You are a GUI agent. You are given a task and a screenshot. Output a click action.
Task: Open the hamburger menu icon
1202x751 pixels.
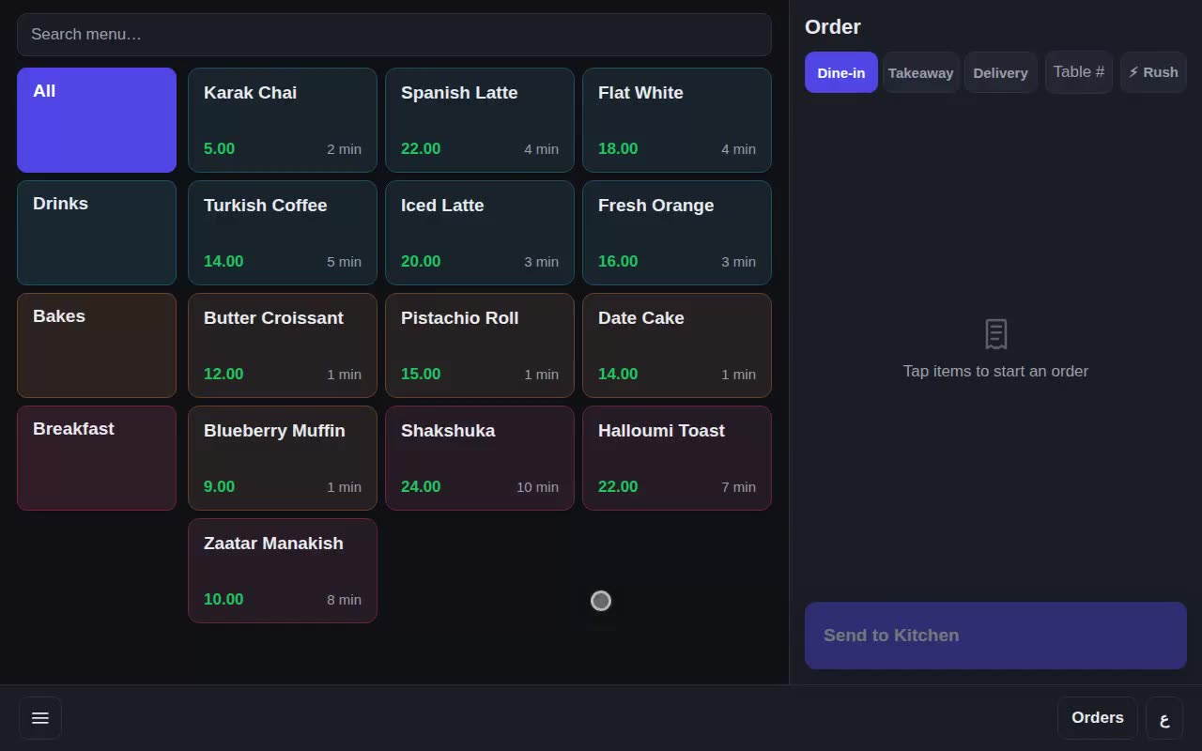pos(40,718)
